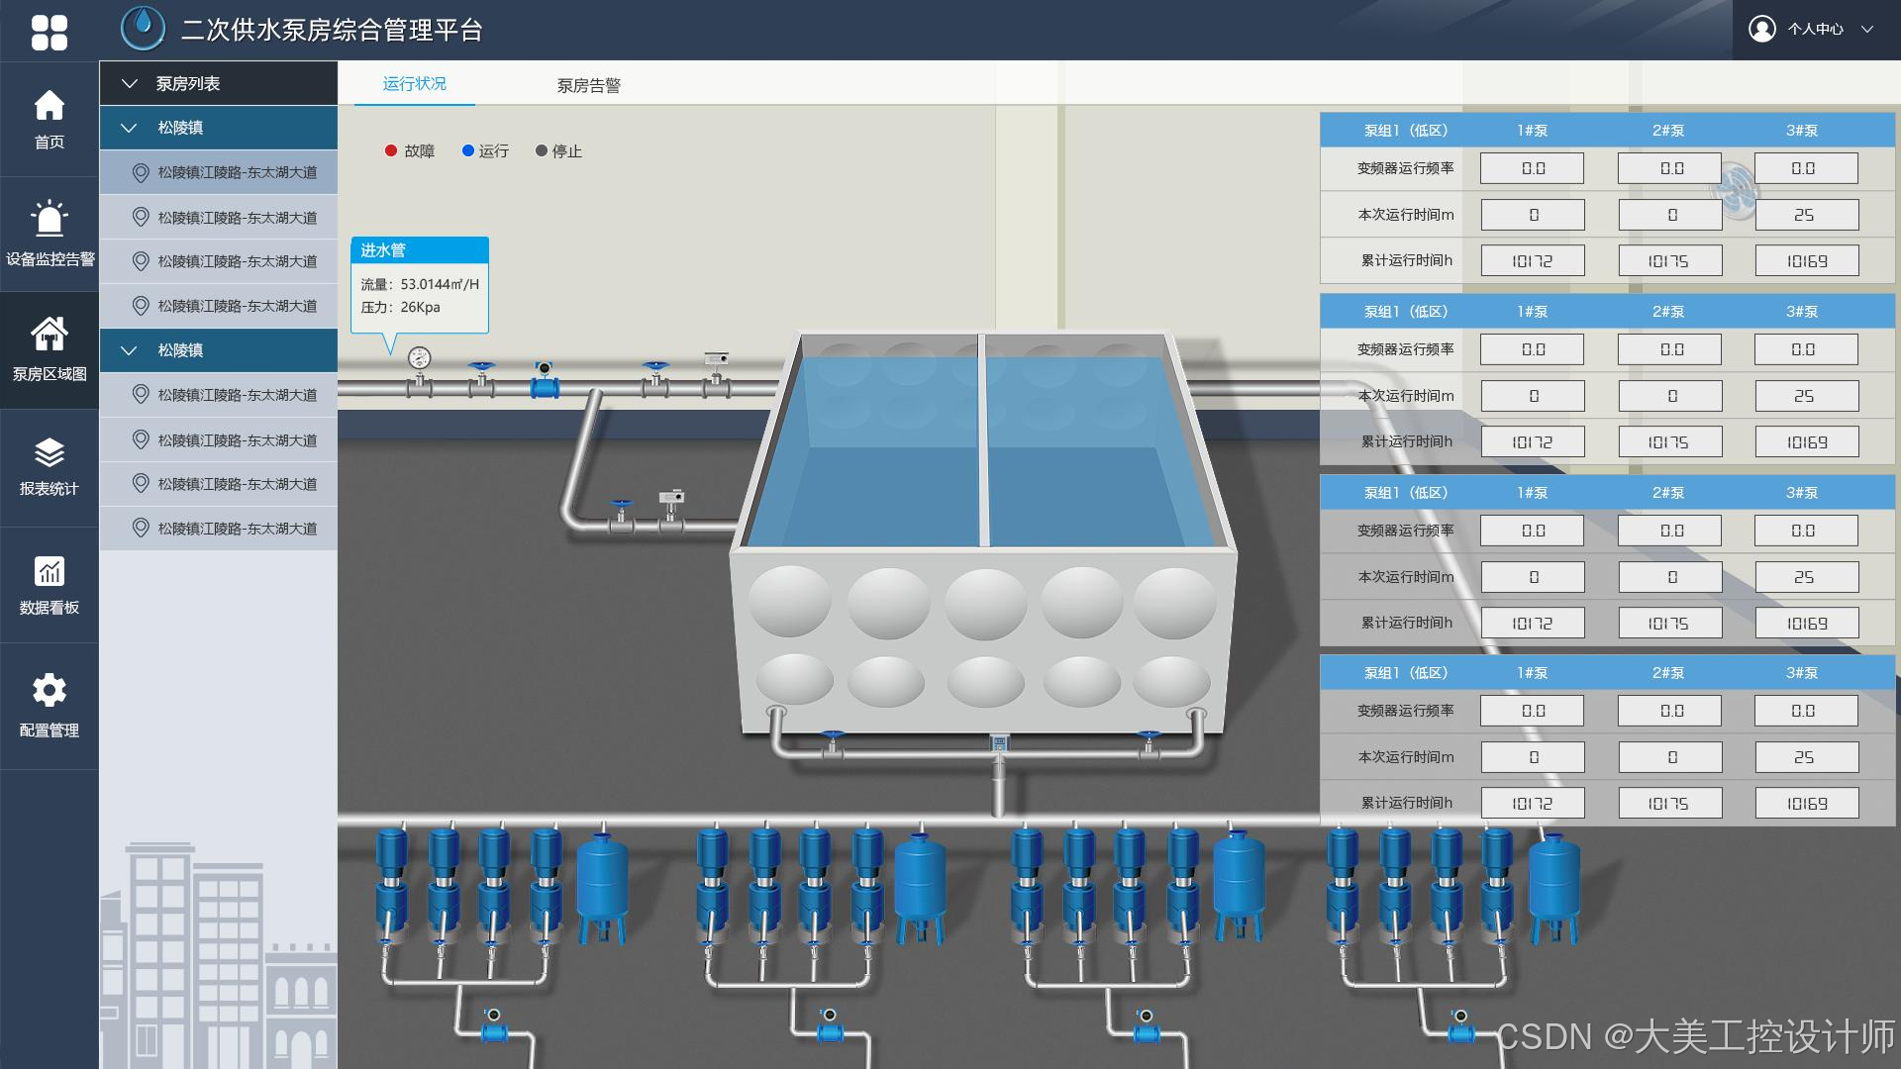Screen dimensions: 1901x1069
Task: Collapse the first 松陵镇 group
Action: point(129,128)
